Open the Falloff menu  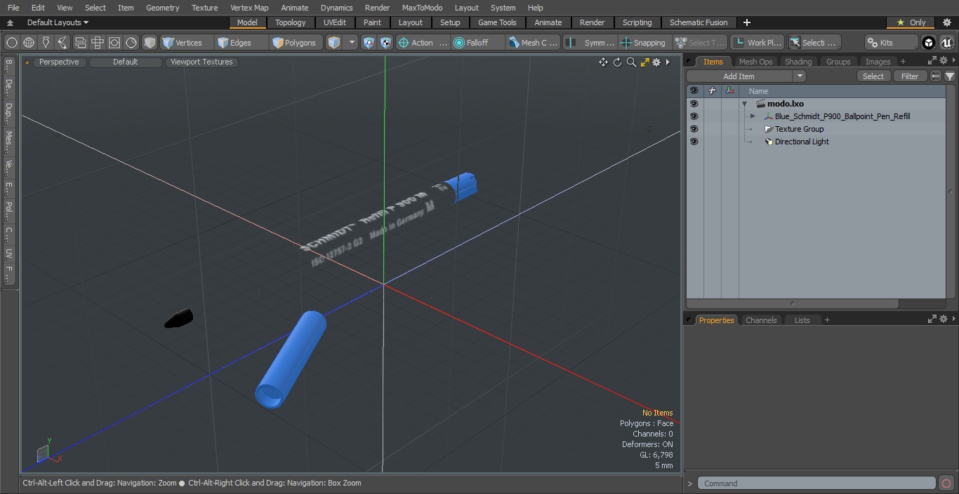click(x=479, y=43)
